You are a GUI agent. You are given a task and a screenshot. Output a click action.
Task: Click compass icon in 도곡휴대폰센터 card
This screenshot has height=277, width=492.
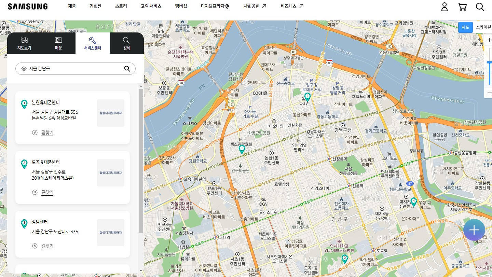point(35,192)
